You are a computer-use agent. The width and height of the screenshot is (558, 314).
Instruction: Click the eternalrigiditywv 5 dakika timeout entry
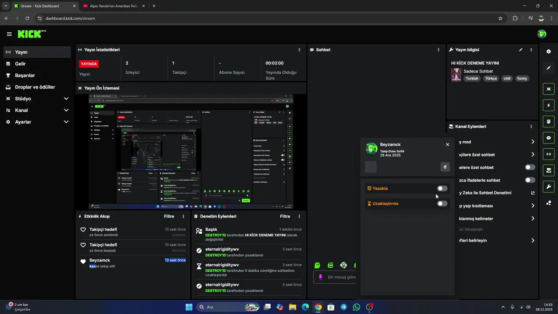248,270
